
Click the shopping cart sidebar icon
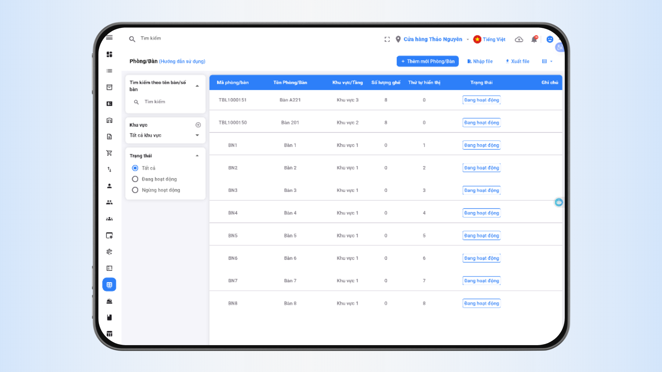(x=109, y=153)
